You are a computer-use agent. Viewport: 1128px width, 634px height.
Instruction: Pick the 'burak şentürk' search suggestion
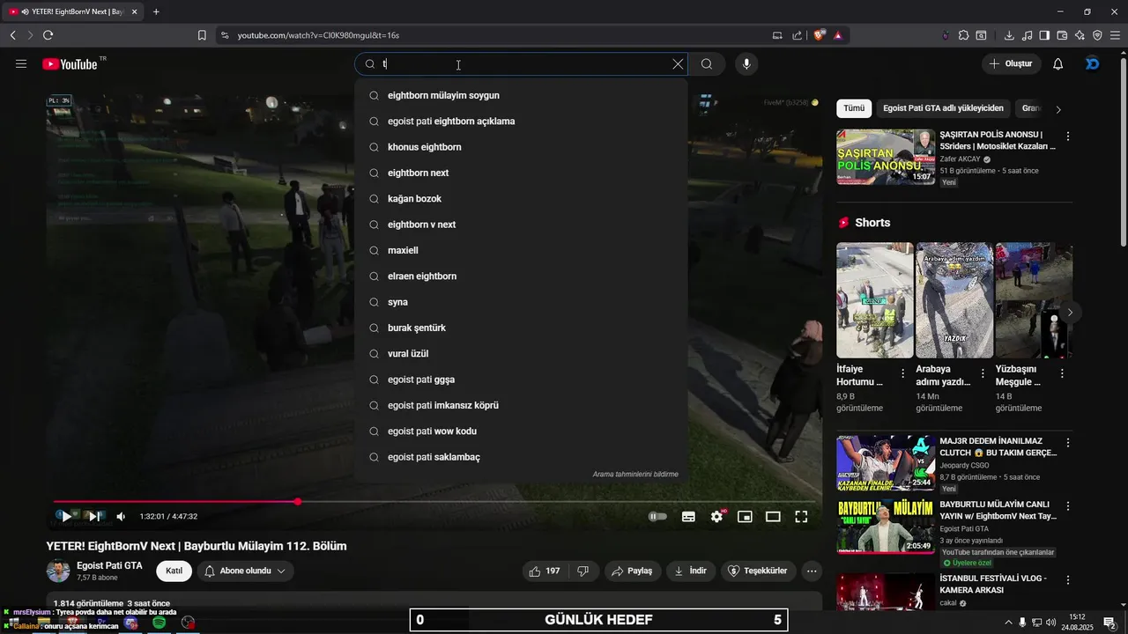click(521, 328)
